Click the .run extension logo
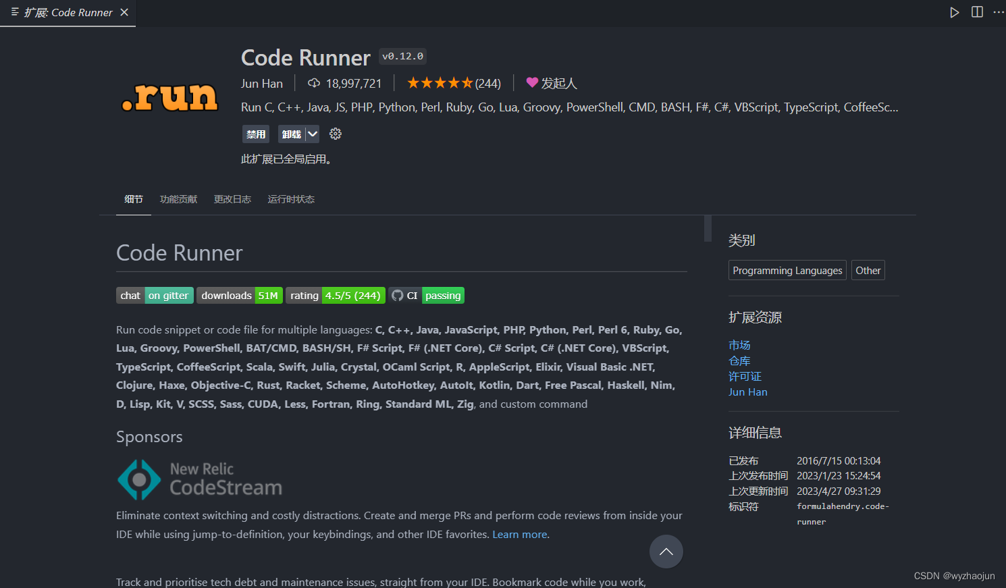Screen dimensions: 1006x588 pyautogui.click(x=169, y=97)
